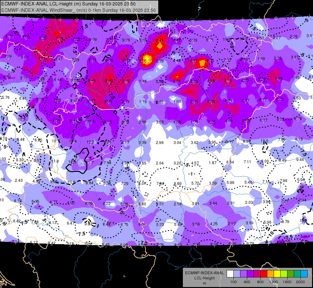Screen dimensions: 313x288
Task: Click the grid value 9.46
Action: click(x=300, y=159)
